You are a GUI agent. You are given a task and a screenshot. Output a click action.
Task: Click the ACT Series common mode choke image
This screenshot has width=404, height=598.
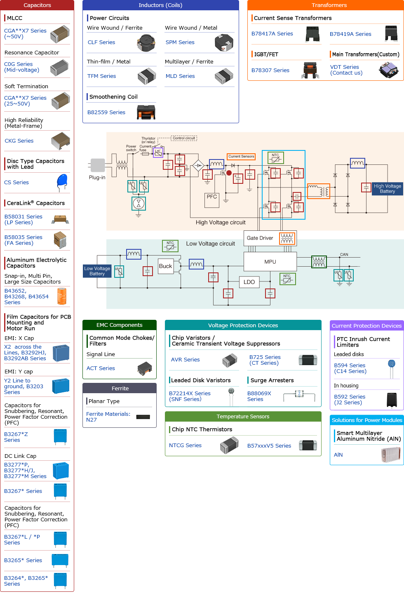[145, 368]
